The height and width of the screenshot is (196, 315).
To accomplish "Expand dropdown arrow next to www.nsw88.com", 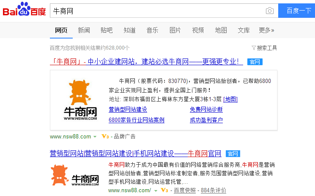I will pos(95,137).
